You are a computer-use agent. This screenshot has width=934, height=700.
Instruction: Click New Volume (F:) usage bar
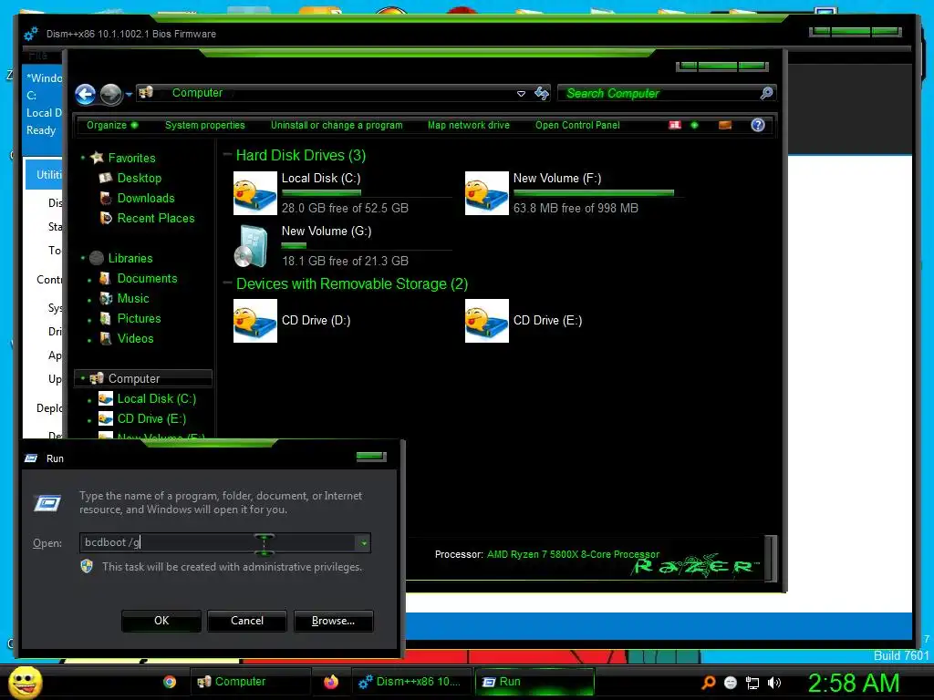(598, 193)
